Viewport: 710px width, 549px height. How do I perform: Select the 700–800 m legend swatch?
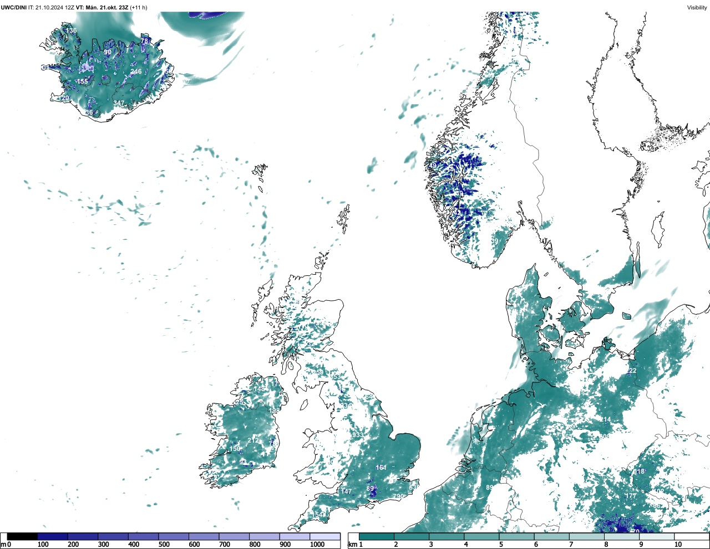[234, 536]
